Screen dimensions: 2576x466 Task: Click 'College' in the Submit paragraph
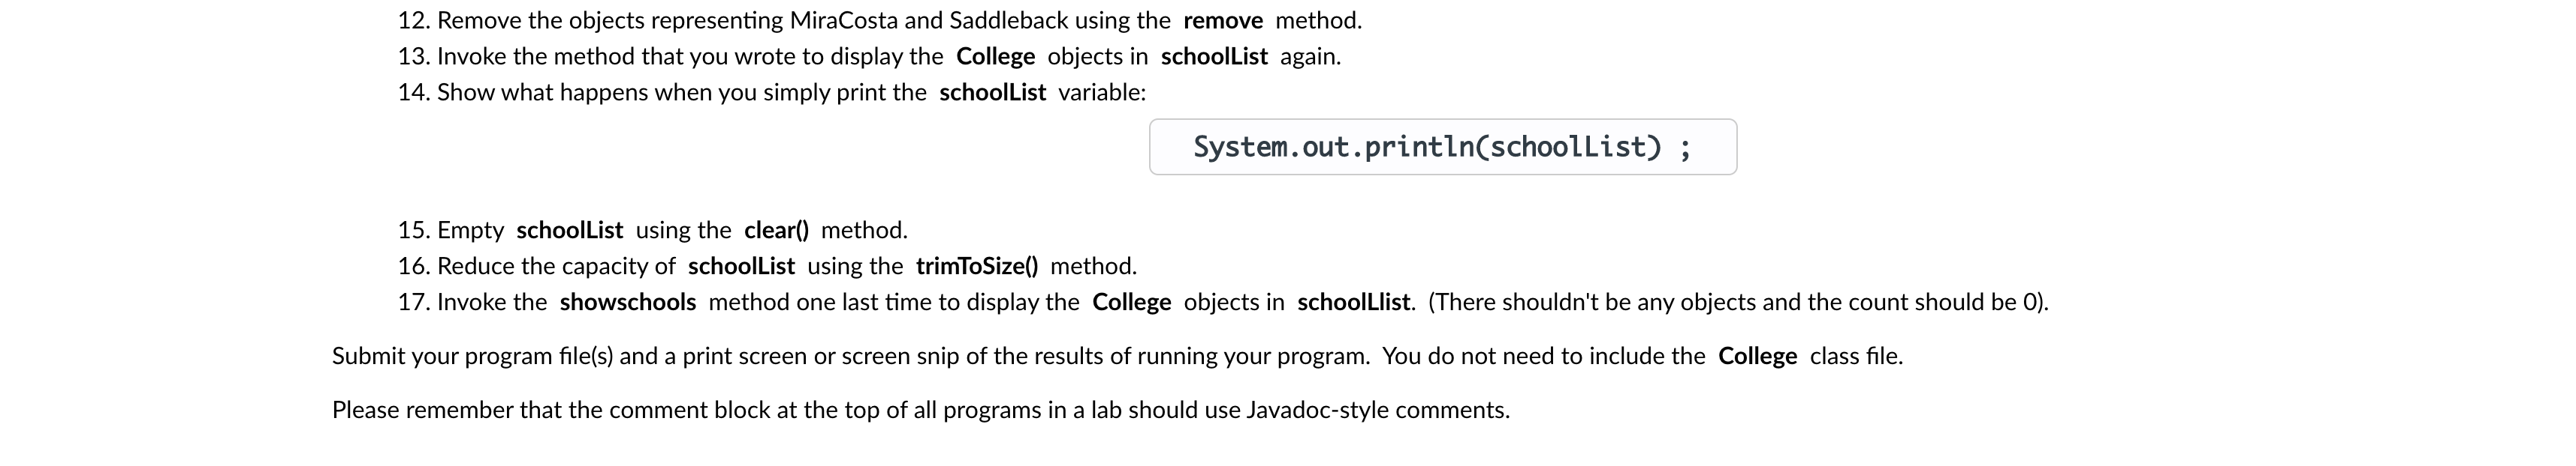[x=1757, y=356]
